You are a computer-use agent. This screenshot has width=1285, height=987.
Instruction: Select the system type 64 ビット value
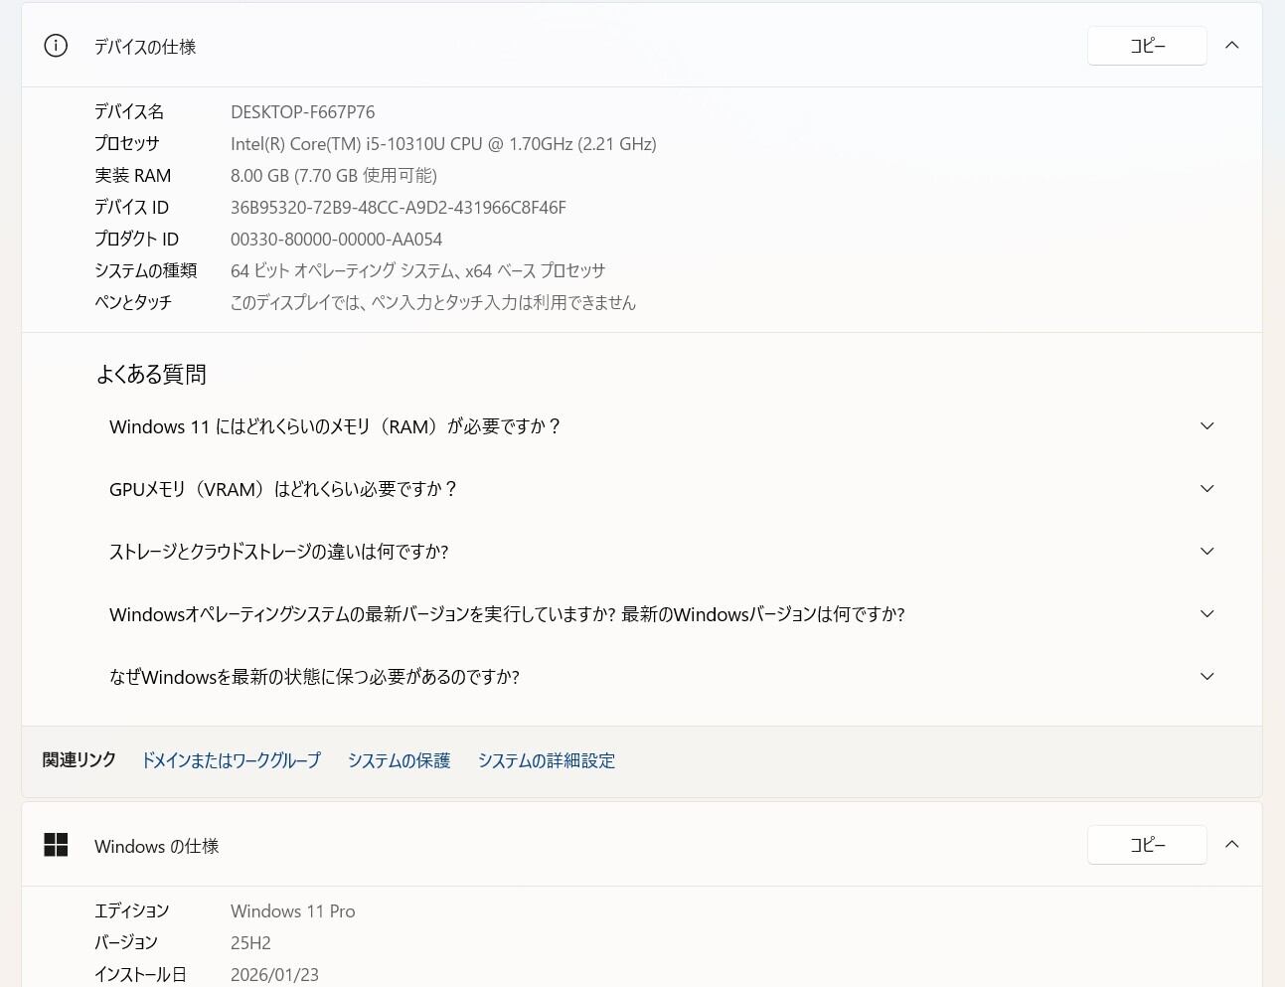point(417,271)
